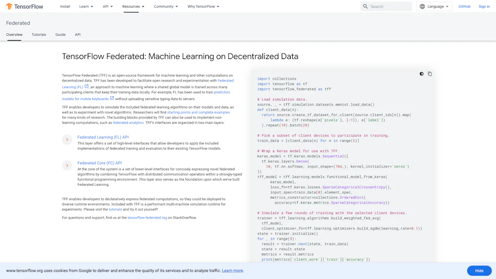496x279 pixels.
Task: Open the cookie Learn more link
Action: coord(232,271)
